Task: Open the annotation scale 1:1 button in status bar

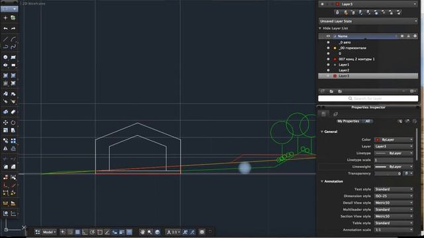Action: [x=173, y=232]
